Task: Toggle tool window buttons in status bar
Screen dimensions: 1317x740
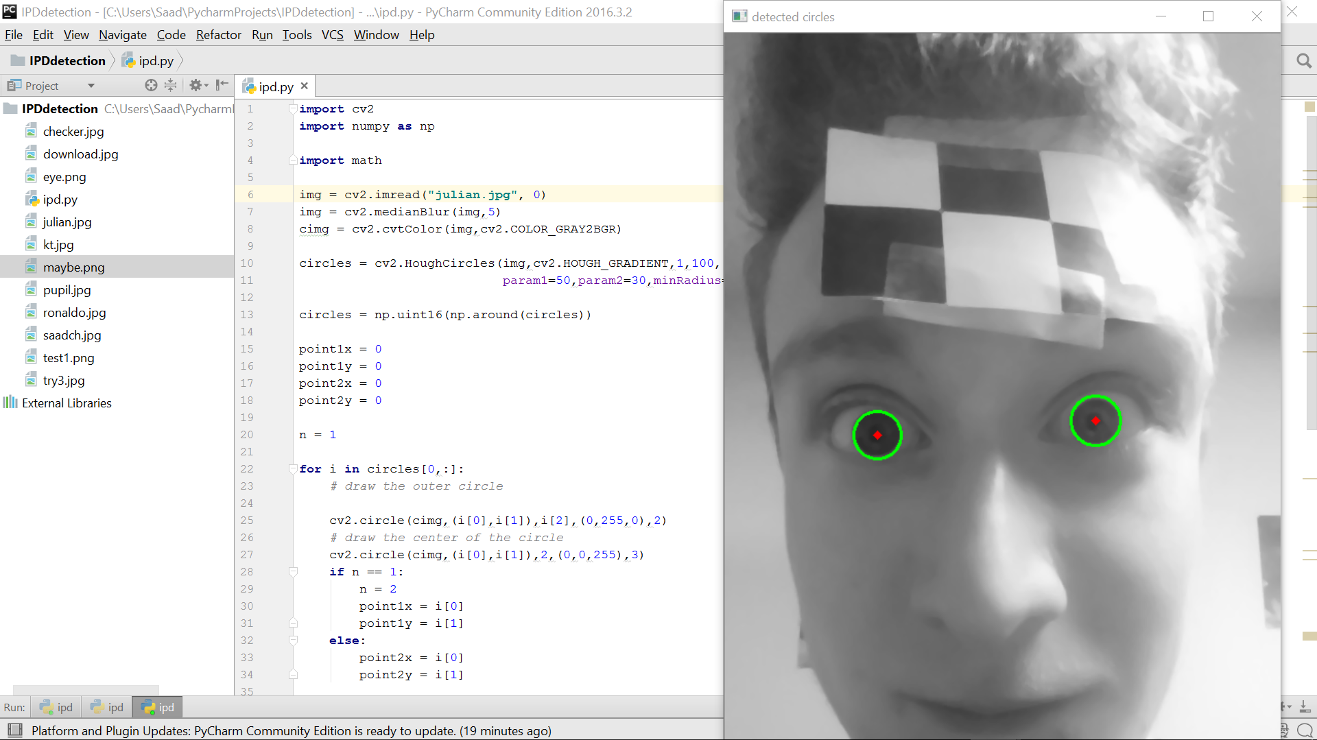Action: point(14,730)
